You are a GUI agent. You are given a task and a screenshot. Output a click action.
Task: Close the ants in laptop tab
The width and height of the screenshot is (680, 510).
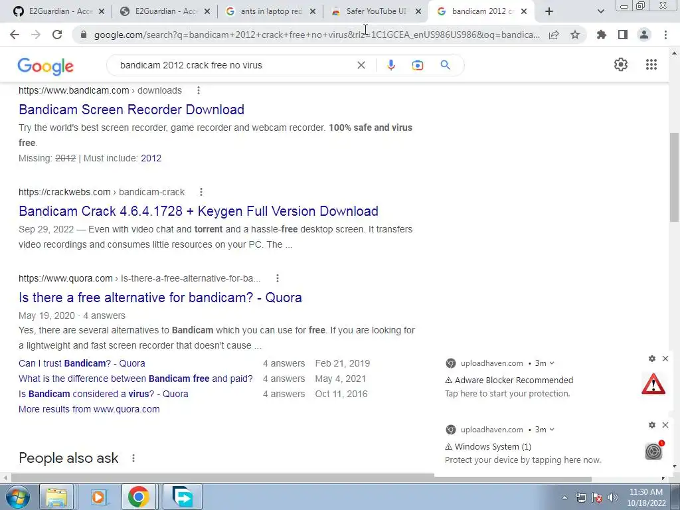tap(313, 11)
